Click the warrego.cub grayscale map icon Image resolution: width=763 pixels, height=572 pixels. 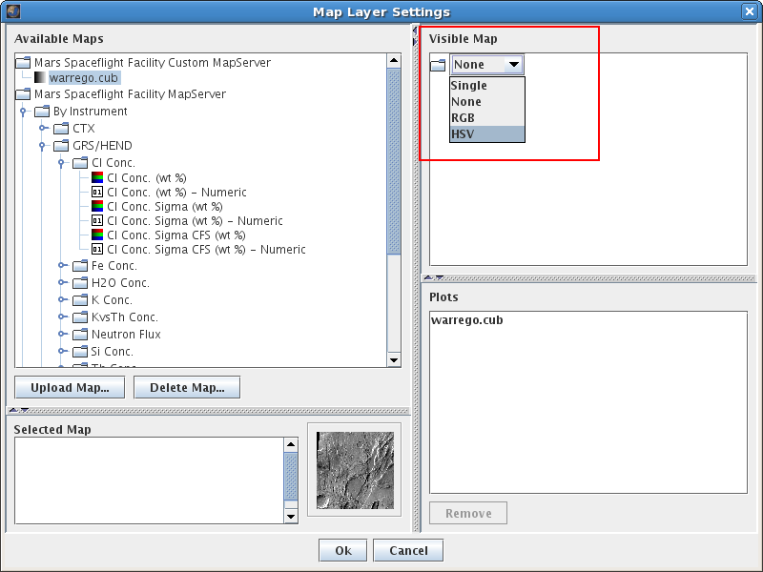tap(39, 77)
